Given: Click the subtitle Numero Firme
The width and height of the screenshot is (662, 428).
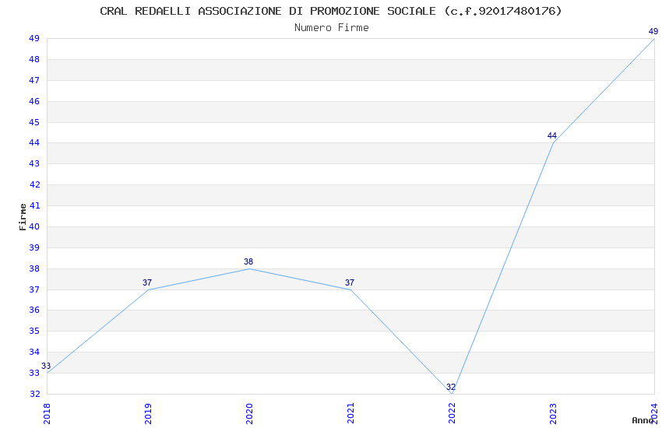Looking at the screenshot, I should coord(332,28).
